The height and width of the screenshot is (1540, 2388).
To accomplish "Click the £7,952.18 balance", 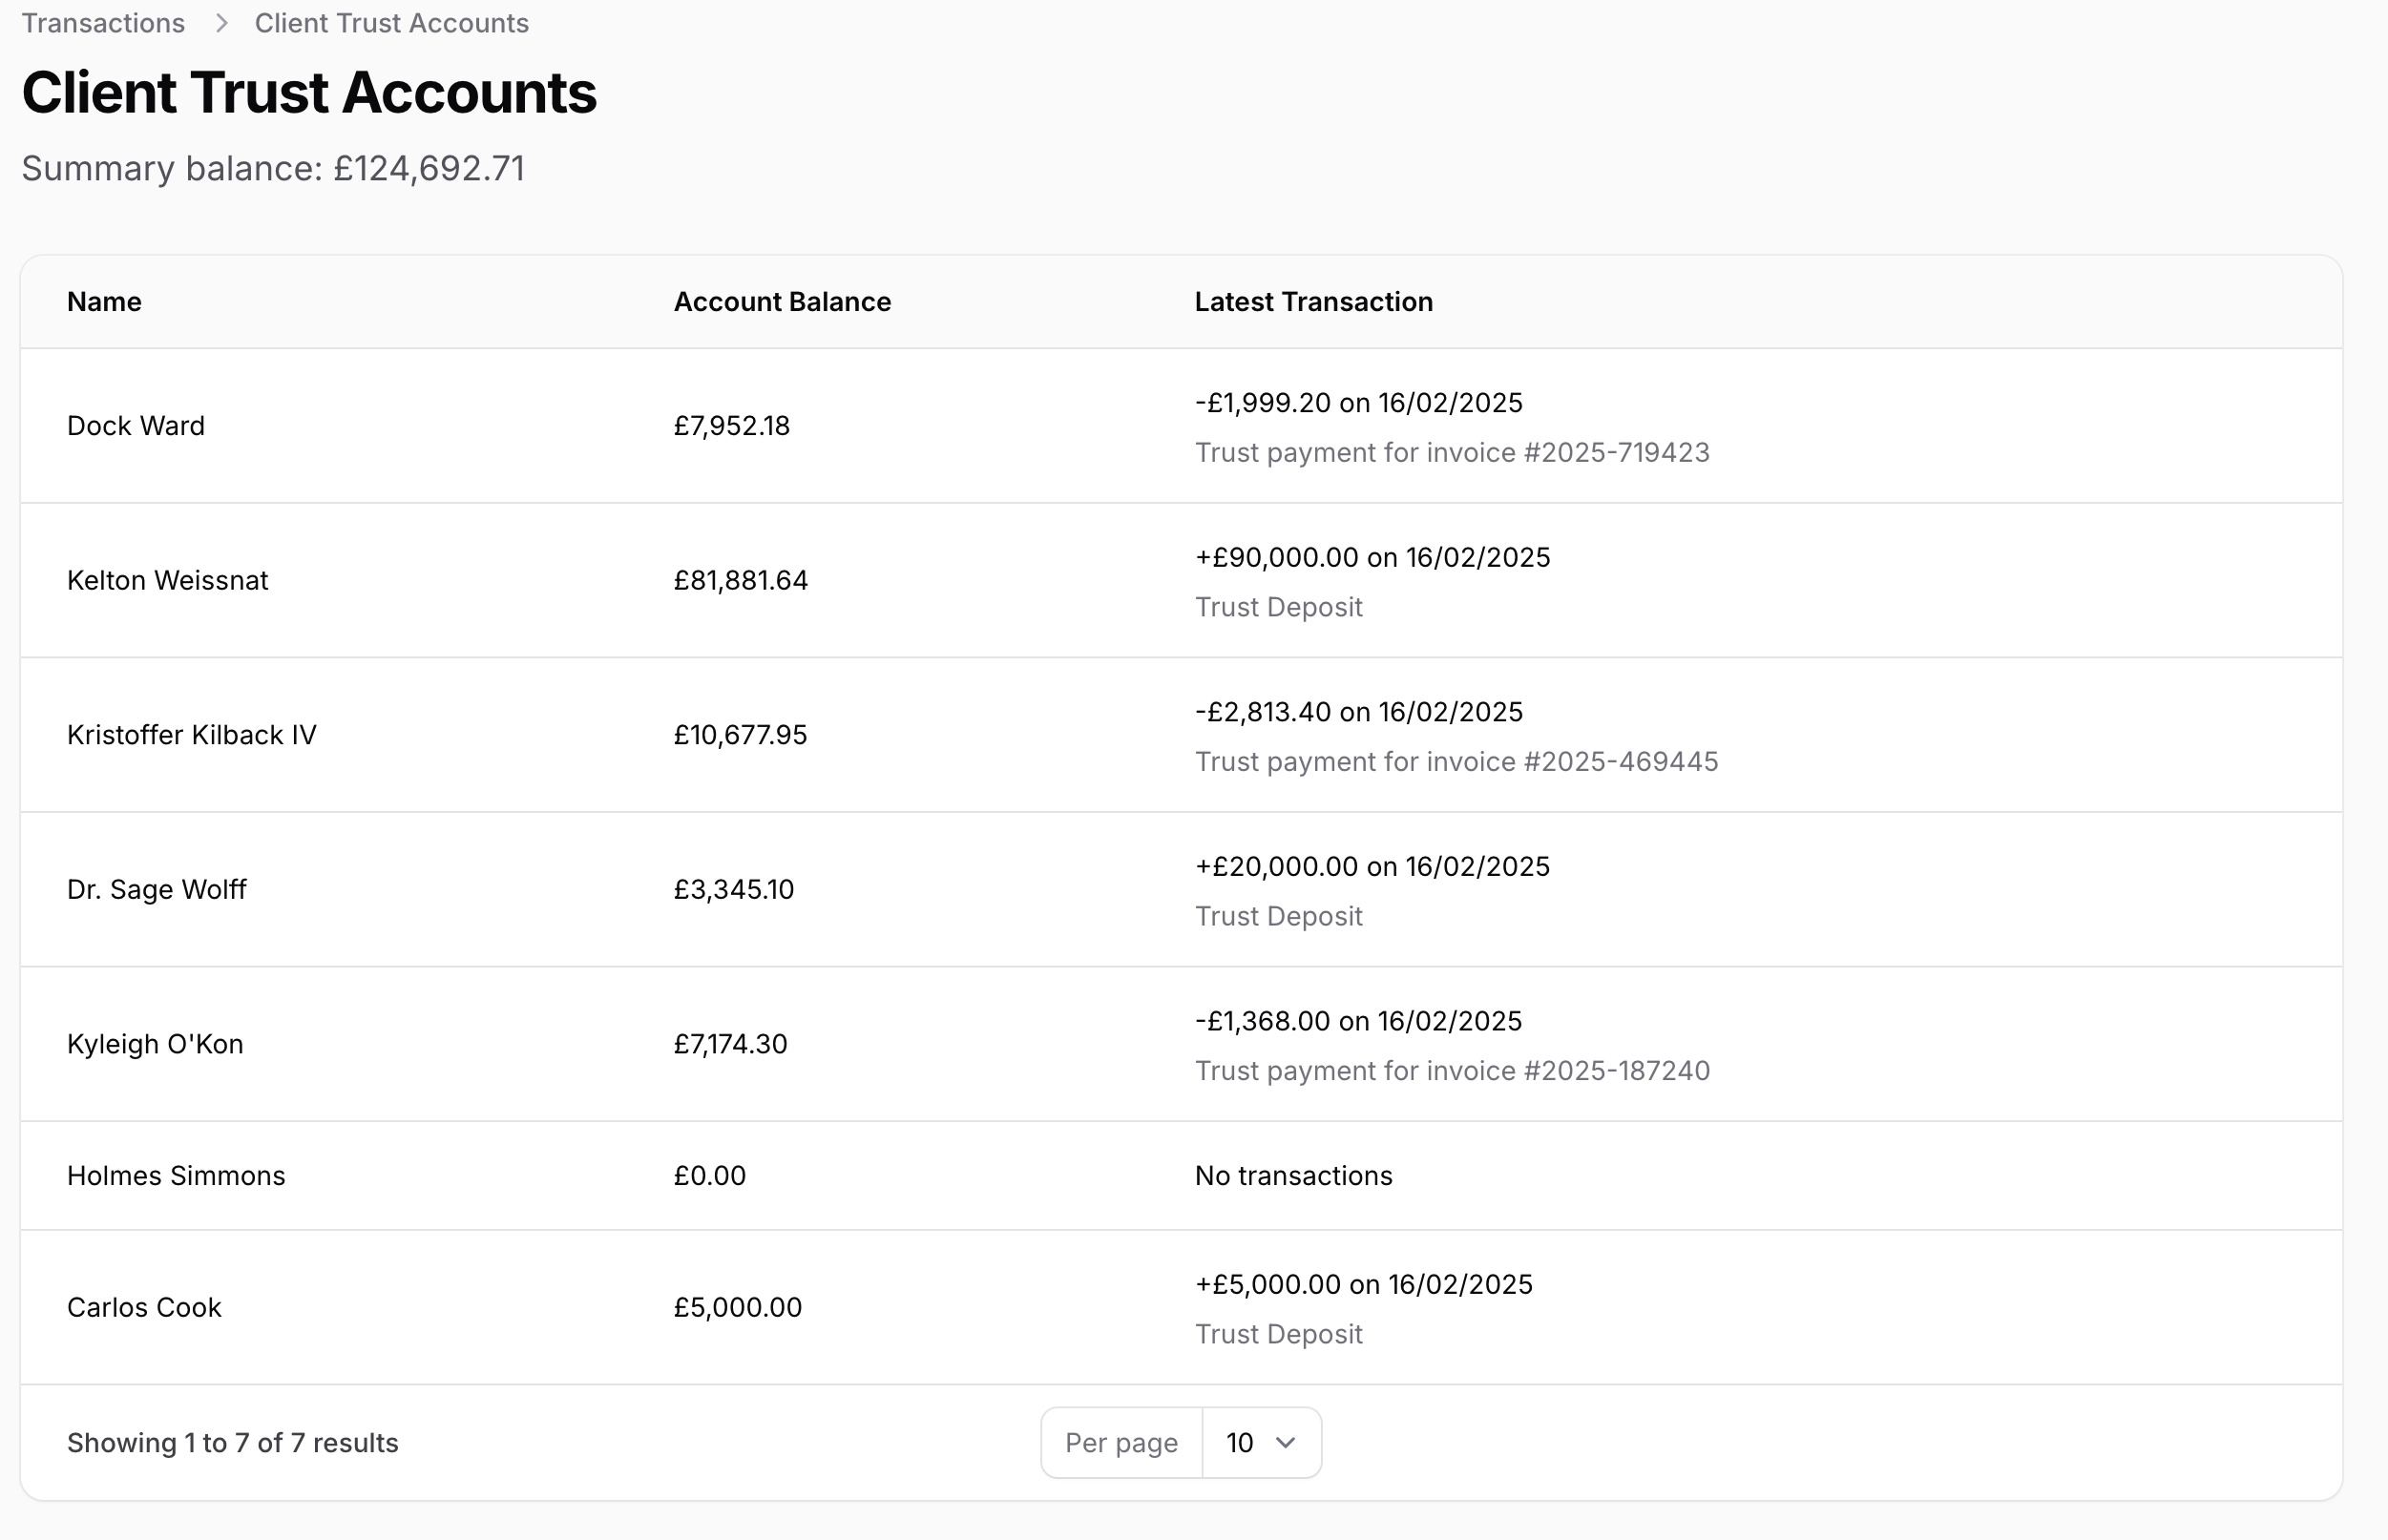I will [732, 426].
